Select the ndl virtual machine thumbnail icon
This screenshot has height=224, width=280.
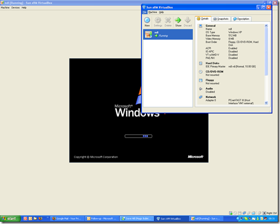148,34
